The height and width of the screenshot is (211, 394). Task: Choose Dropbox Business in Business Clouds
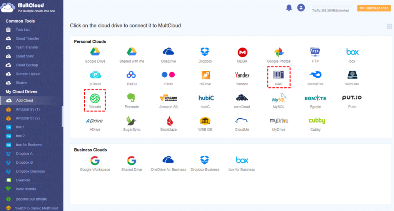point(205,164)
